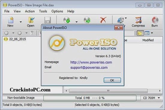165x110 pixels.
Task: Click the Version 6.3 (64-bit) text
Action: coord(108,56)
